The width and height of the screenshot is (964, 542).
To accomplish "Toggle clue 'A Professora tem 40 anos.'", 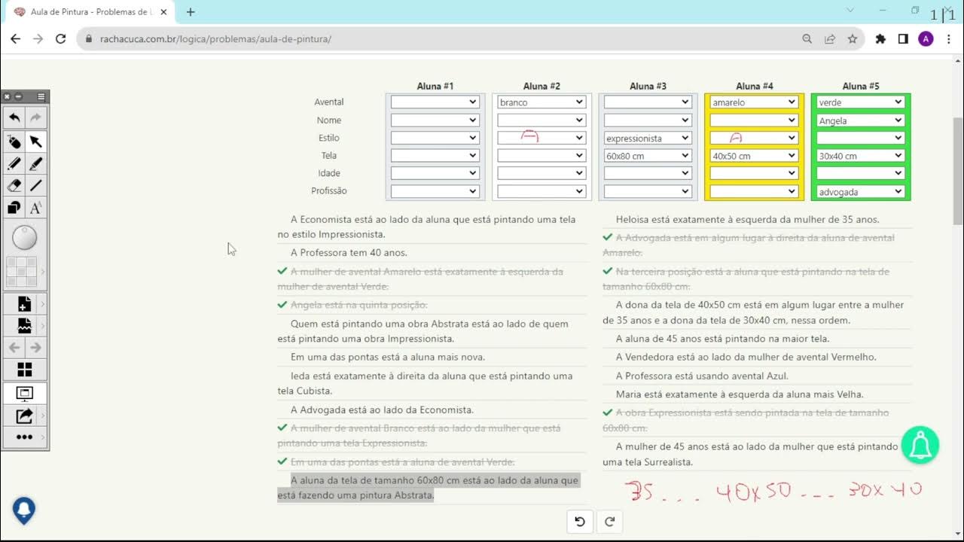I will pyautogui.click(x=432, y=253).
